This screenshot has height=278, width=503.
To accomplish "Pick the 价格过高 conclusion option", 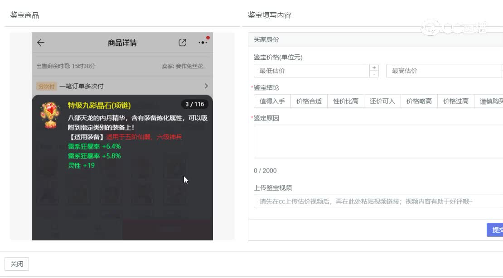I will [x=456, y=101].
